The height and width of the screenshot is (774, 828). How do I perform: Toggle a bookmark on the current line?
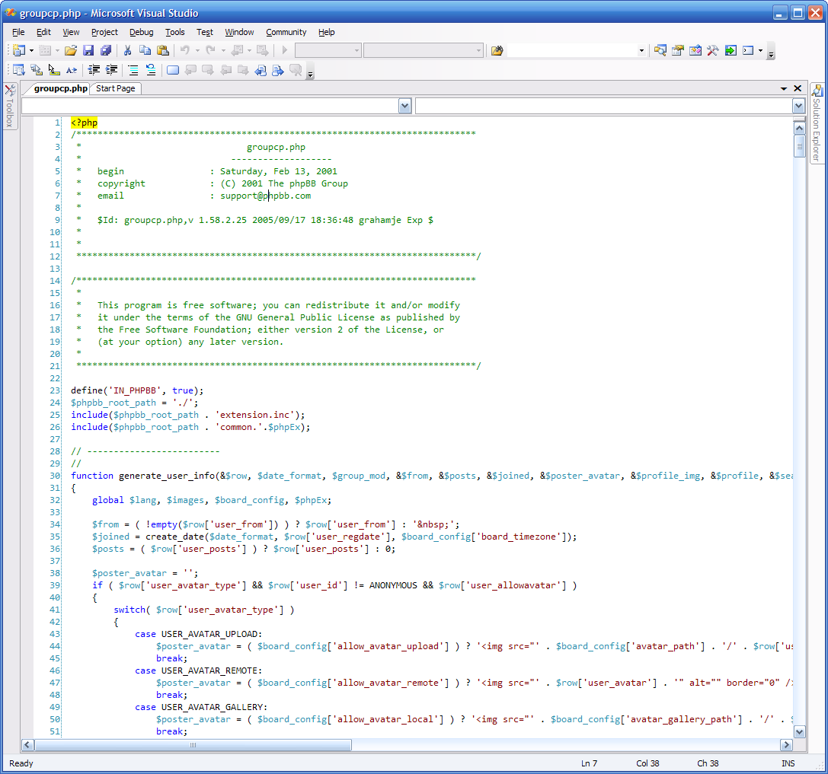coord(173,70)
